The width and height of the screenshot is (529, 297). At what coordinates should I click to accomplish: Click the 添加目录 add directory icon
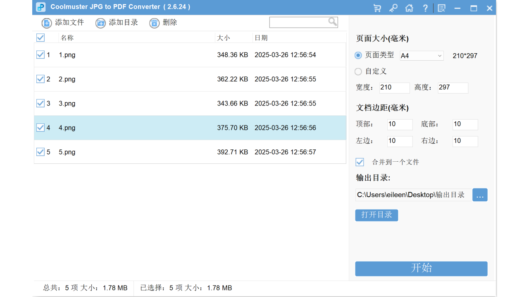point(100,23)
